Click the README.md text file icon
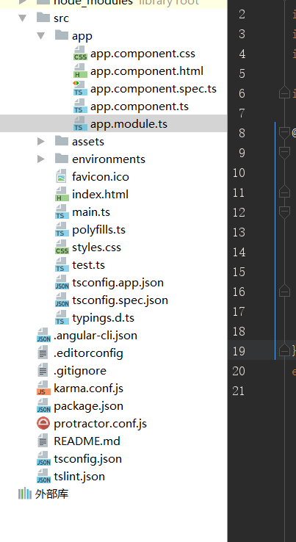Image resolution: width=296 pixels, height=542 pixels. click(x=43, y=441)
